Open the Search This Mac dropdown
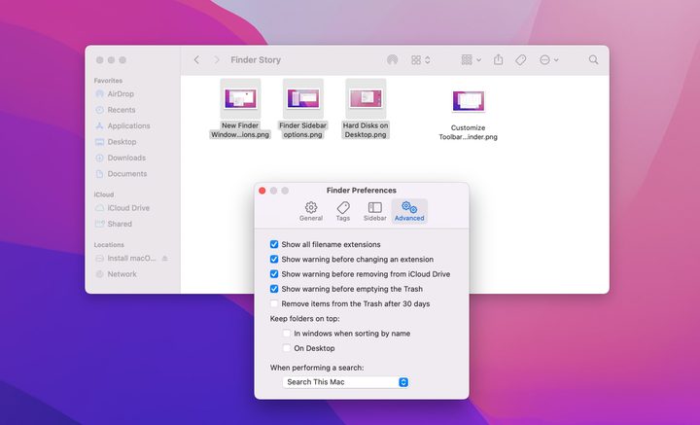This screenshot has width=700, height=425. pyautogui.click(x=345, y=382)
